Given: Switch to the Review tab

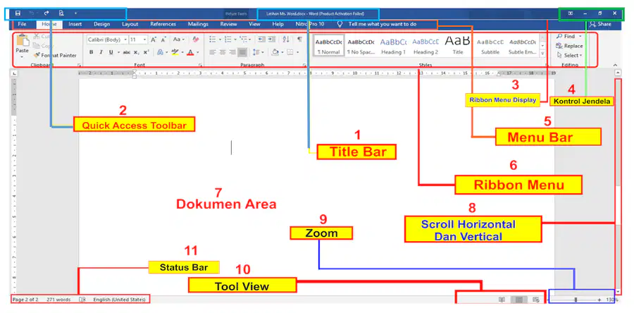Looking at the screenshot, I should 228,24.
